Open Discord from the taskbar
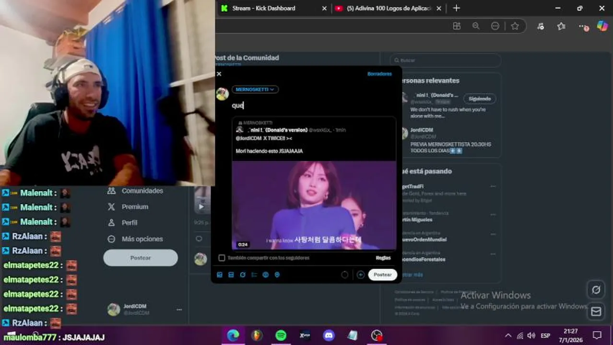 click(329, 335)
